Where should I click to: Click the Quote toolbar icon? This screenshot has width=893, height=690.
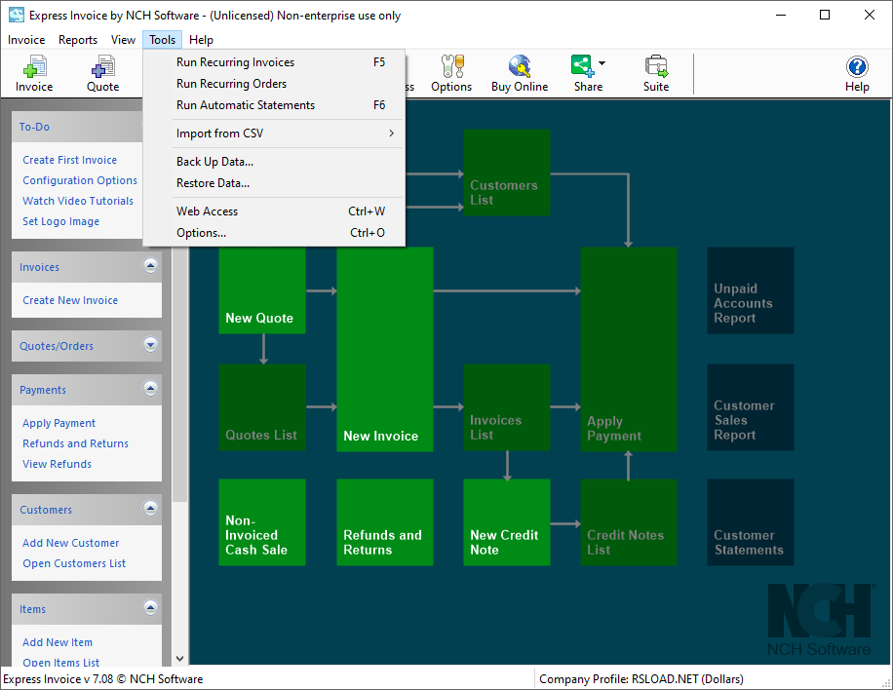pos(102,67)
